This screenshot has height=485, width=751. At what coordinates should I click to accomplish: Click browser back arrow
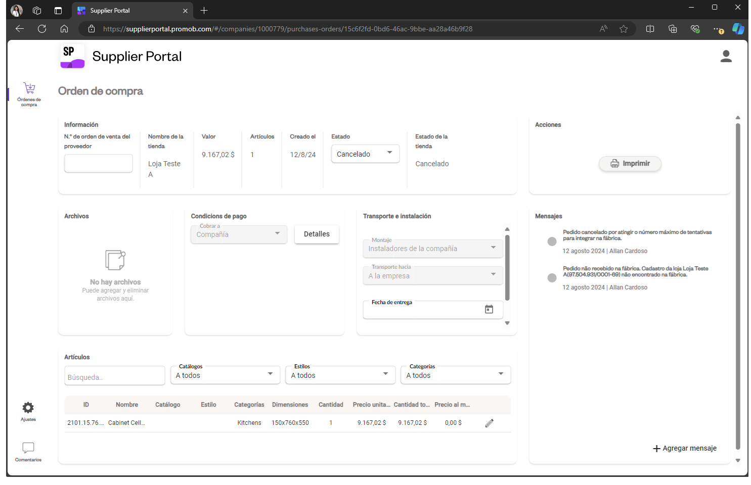point(20,29)
